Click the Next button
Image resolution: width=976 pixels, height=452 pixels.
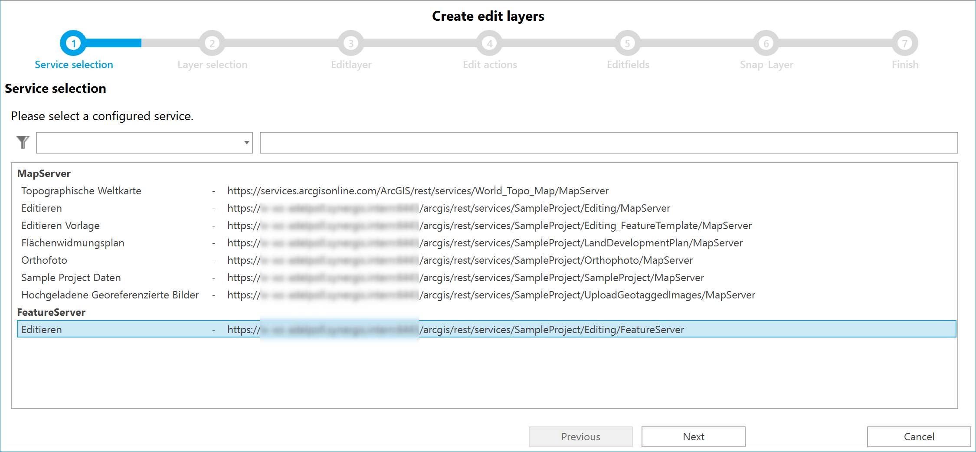tap(693, 436)
